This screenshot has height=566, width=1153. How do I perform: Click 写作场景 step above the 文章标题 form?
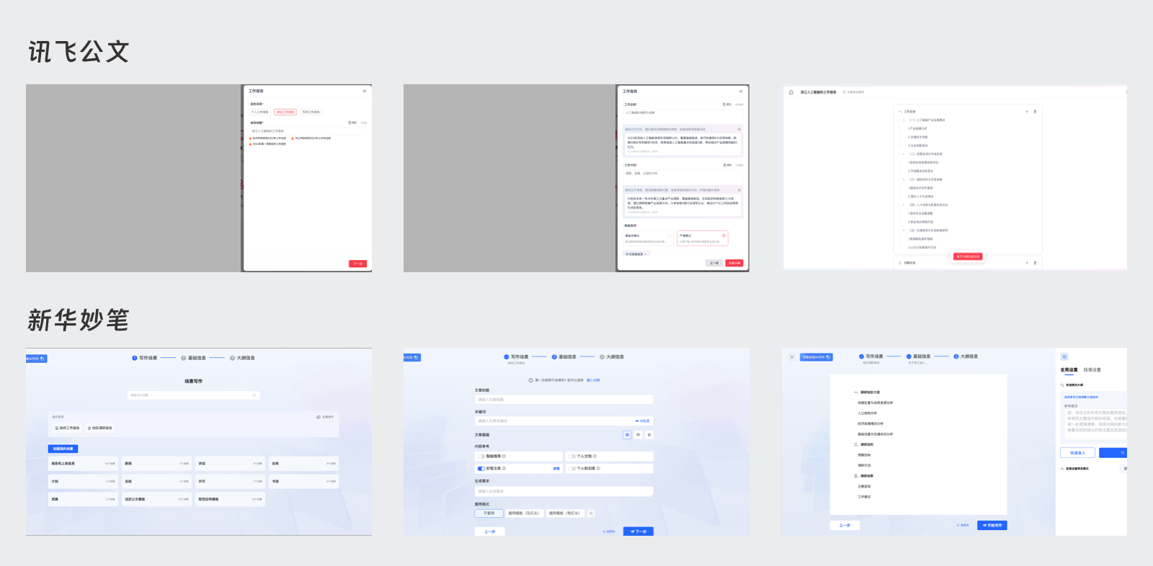pos(516,357)
